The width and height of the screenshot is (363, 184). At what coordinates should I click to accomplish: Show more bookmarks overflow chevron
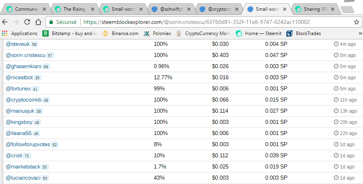click(360, 33)
